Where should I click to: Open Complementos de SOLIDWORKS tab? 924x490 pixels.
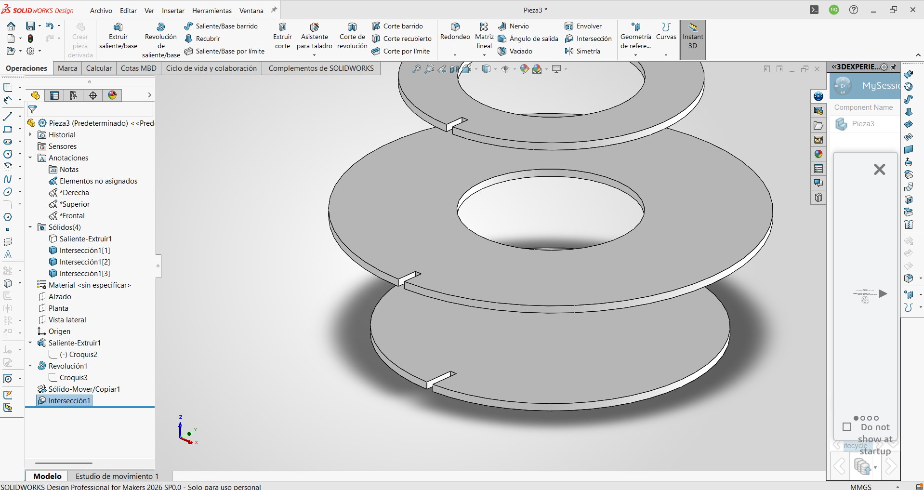[321, 68]
